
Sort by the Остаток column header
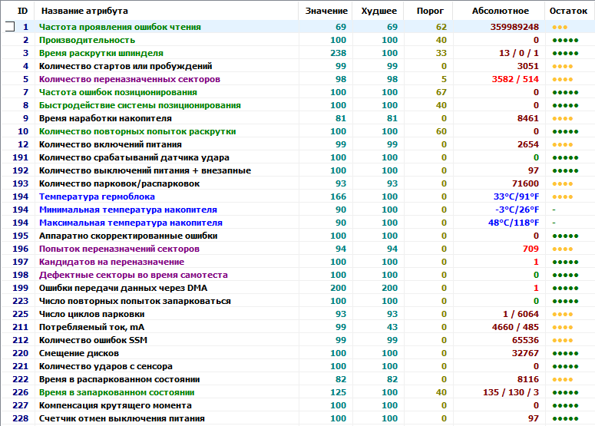pos(569,11)
